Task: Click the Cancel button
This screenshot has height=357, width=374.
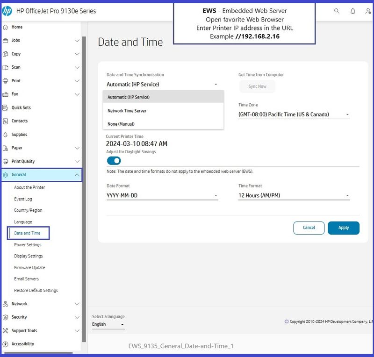Action: (x=309, y=228)
